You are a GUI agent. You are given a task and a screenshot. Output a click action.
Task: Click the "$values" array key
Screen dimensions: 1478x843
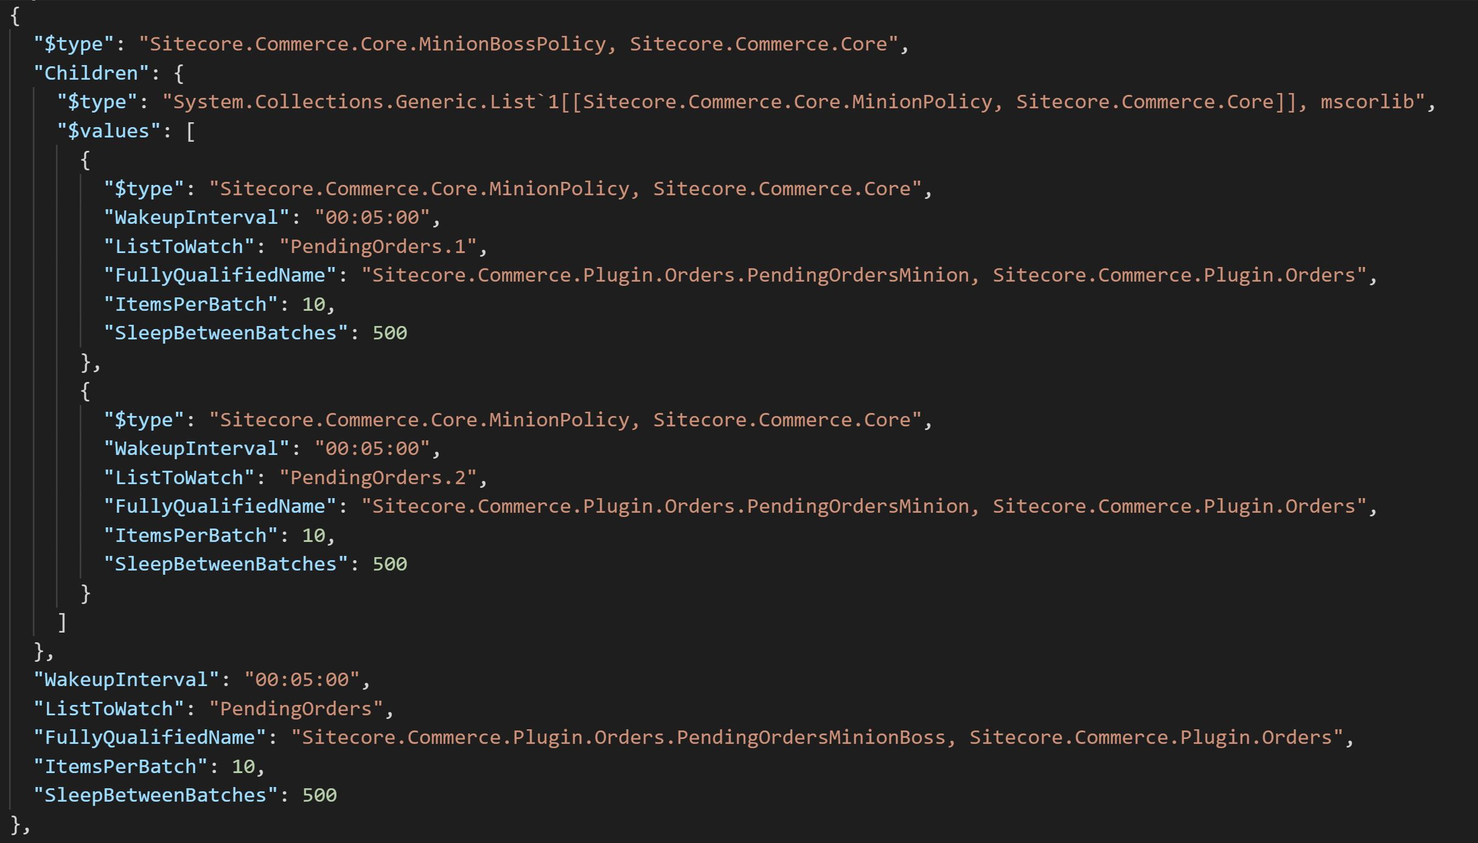click(x=109, y=131)
